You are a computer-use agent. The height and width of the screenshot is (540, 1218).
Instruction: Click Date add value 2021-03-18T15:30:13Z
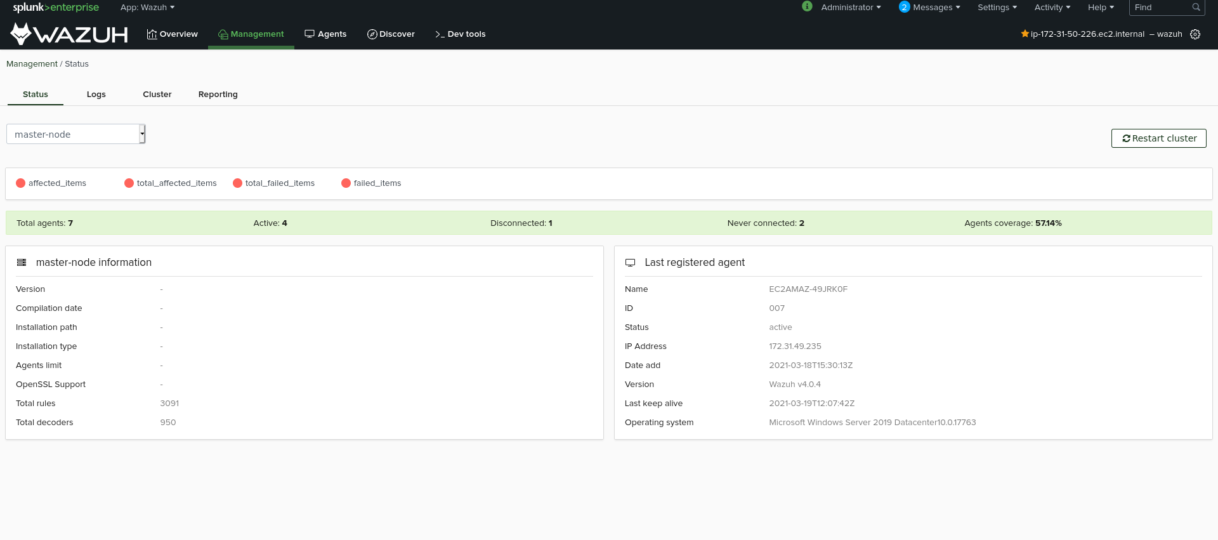coord(811,365)
